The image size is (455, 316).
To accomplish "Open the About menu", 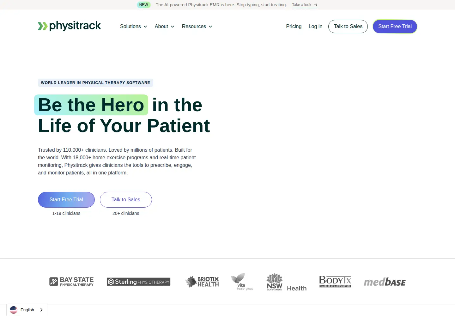I will (x=165, y=27).
